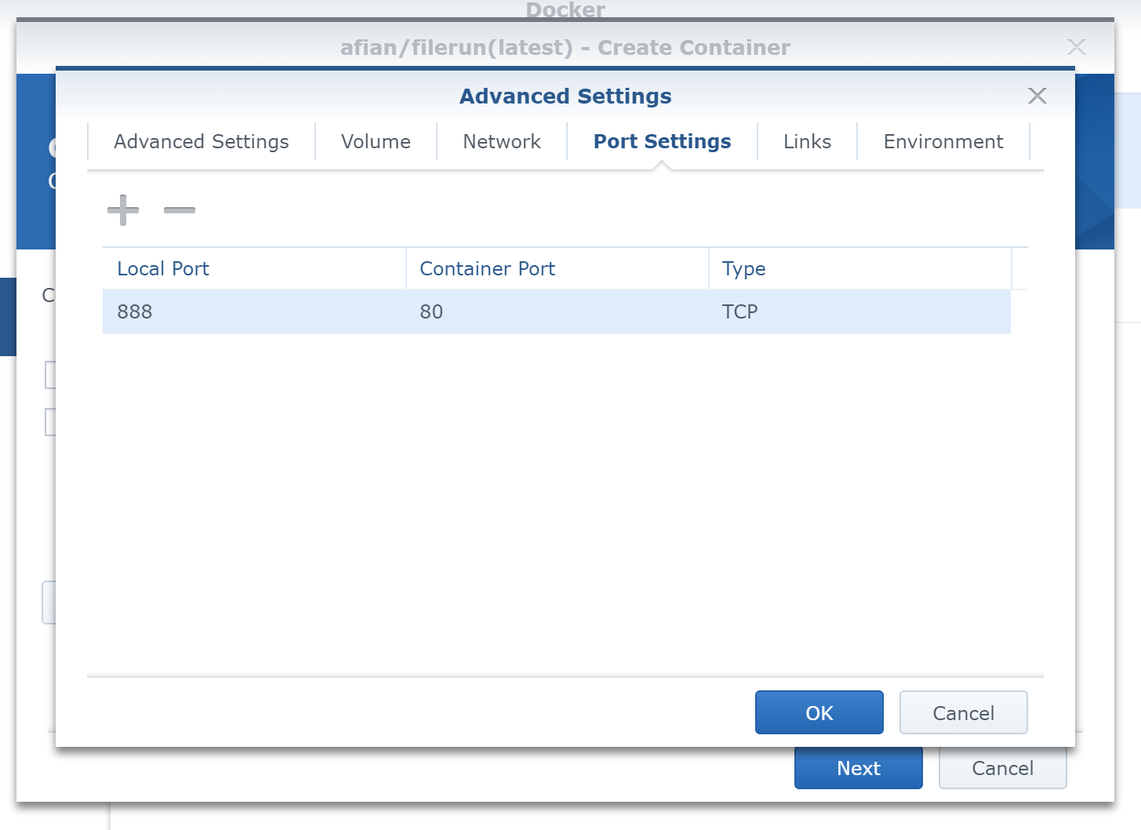The width and height of the screenshot is (1141, 830).
Task: Open the Environment tab
Action: (x=943, y=142)
